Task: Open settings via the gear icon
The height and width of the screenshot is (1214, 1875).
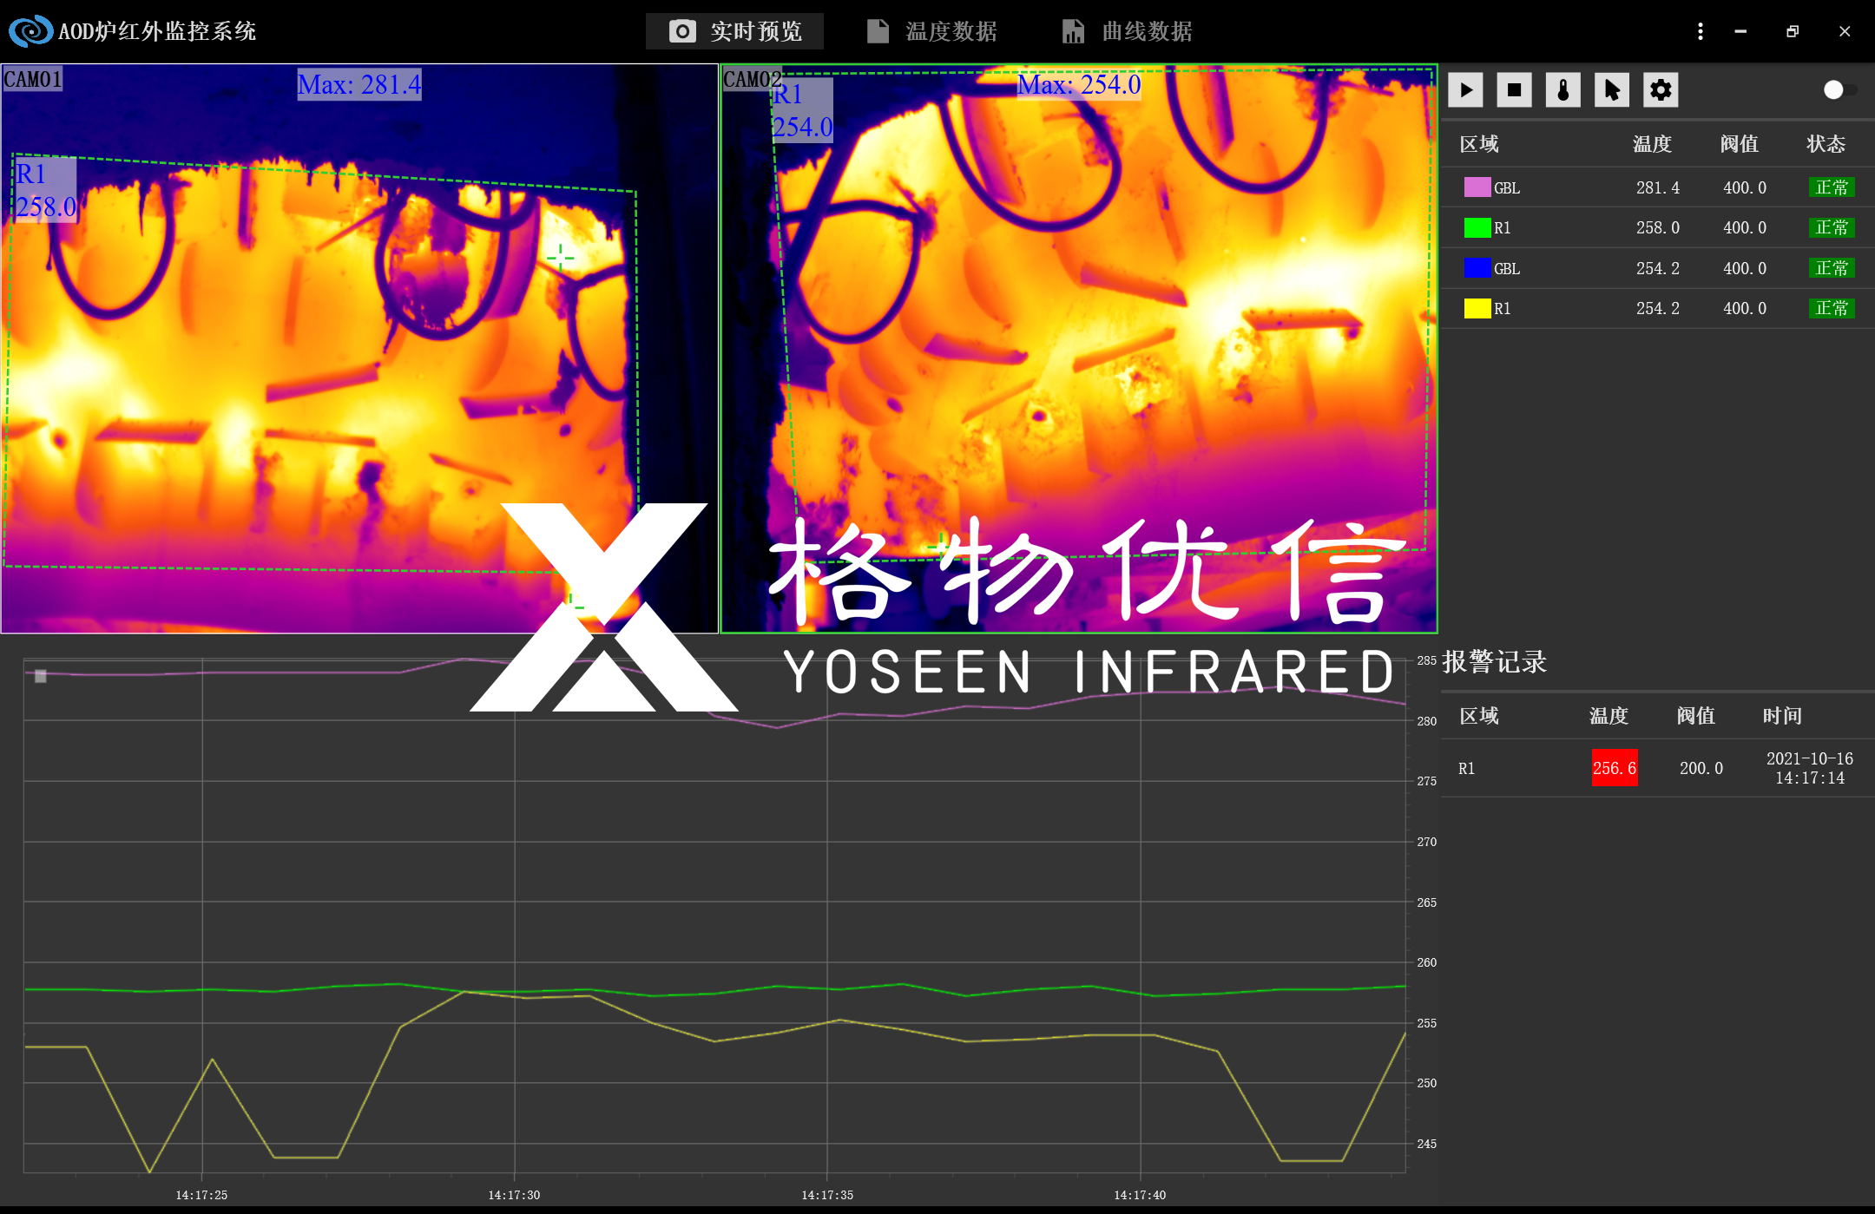Action: click(1660, 89)
